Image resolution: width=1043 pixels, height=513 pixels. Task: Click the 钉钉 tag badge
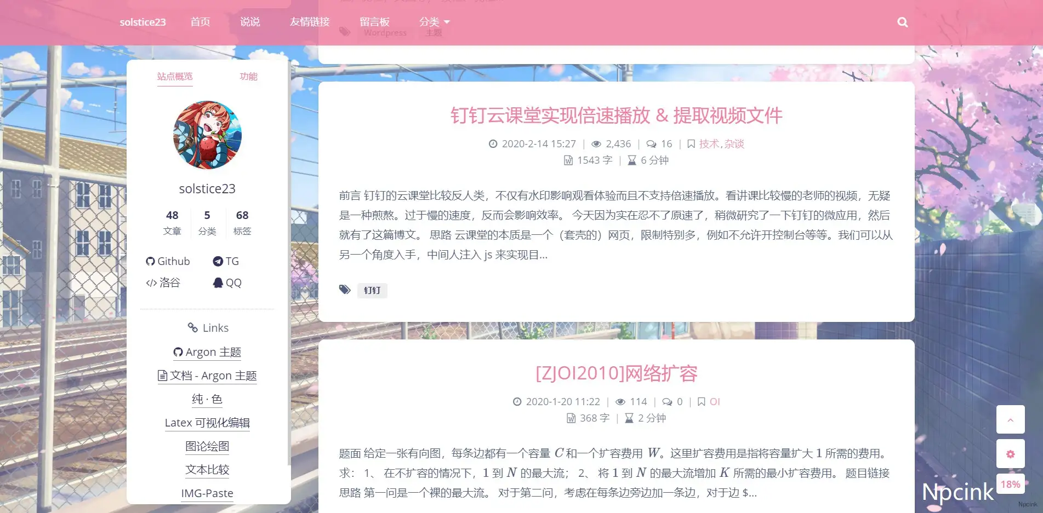pyautogui.click(x=372, y=290)
